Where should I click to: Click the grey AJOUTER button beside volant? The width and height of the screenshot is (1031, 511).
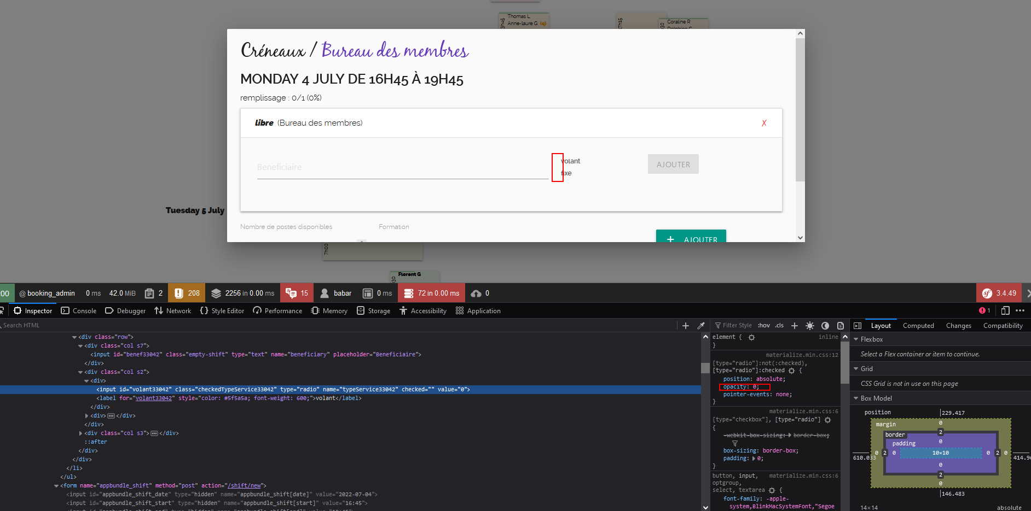click(x=673, y=164)
